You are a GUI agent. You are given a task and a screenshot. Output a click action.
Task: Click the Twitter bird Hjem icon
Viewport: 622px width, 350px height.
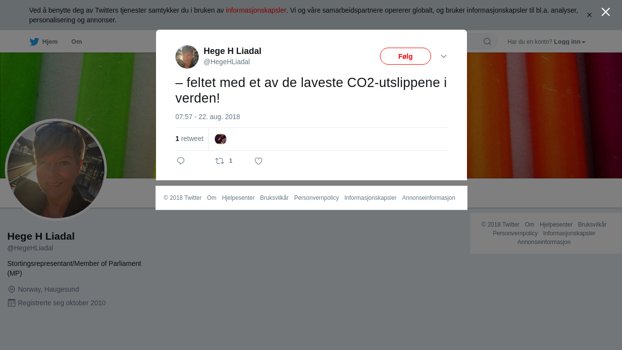(34, 42)
